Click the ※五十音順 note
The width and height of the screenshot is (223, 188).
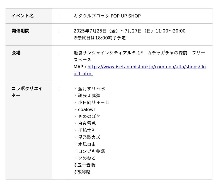(x=84, y=165)
